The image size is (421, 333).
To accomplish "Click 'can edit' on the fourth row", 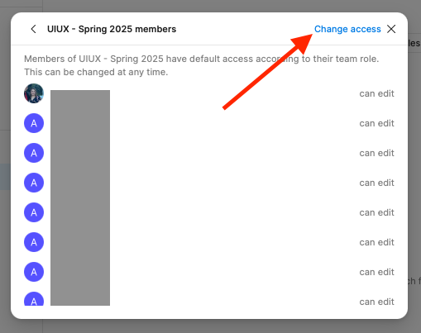I will pyautogui.click(x=376, y=183).
